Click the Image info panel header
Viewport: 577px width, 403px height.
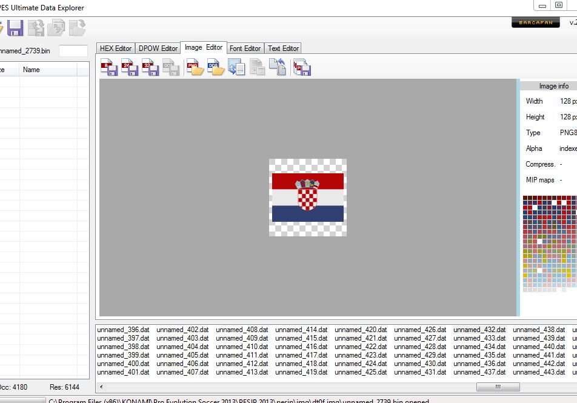(x=549, y=86)
